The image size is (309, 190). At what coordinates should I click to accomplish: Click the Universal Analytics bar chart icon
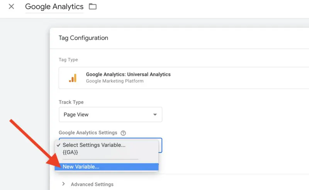click(x=73, y=78)
